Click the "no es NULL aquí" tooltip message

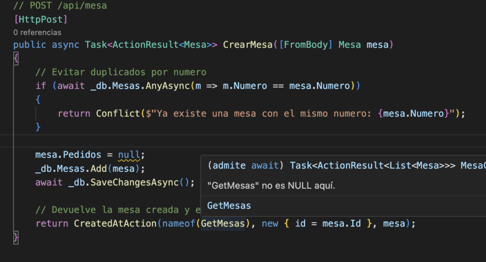click(271, 186)
